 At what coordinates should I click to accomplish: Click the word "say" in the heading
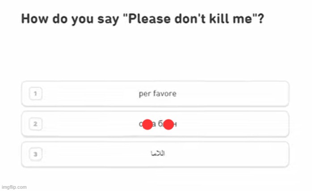(108, 20)
